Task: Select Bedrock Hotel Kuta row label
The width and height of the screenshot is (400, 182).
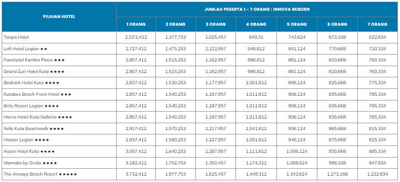Action: [24, 82]
